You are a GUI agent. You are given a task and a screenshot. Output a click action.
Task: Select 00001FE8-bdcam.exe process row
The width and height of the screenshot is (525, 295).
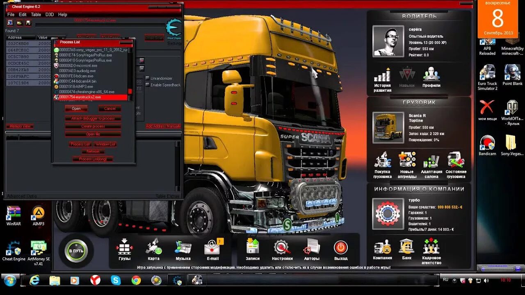pos(91,76)
